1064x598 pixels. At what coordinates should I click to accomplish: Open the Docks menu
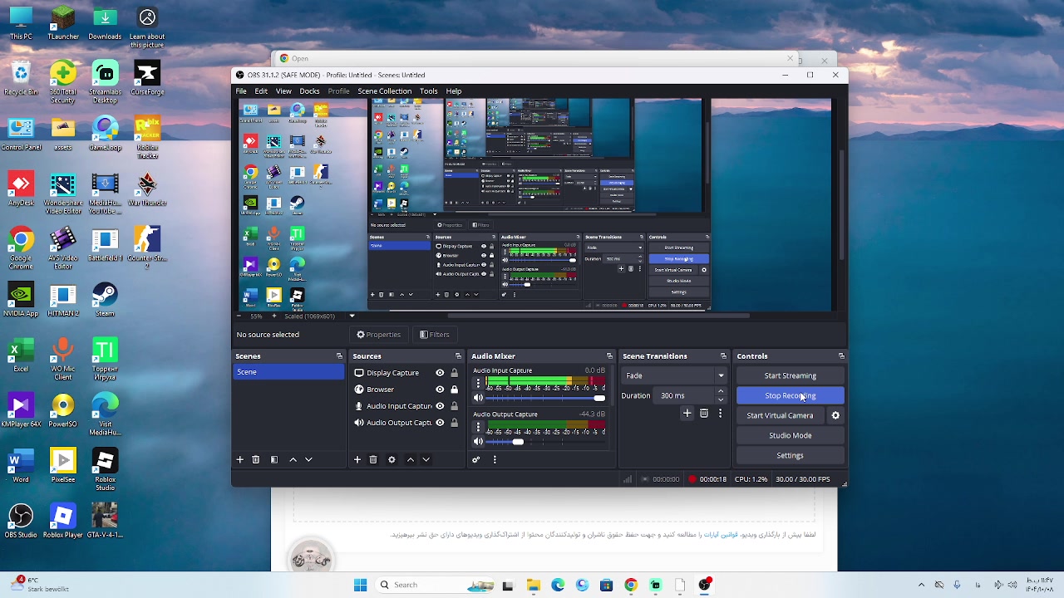click(309, 91)
